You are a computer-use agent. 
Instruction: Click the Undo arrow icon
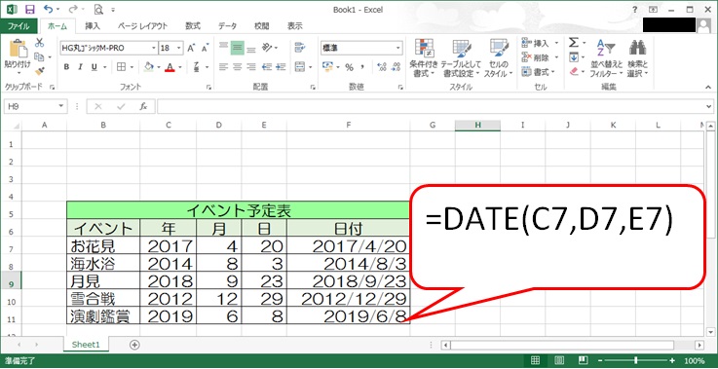point(48,9)
